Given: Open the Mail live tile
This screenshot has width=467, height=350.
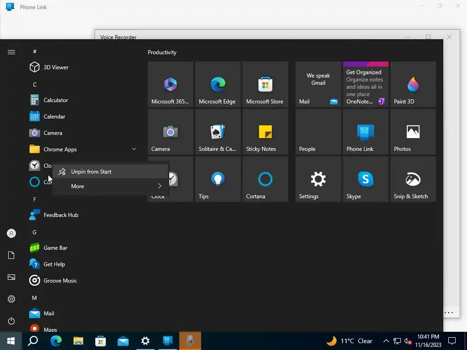Looking at the screenshot, I should click(318, 84).
